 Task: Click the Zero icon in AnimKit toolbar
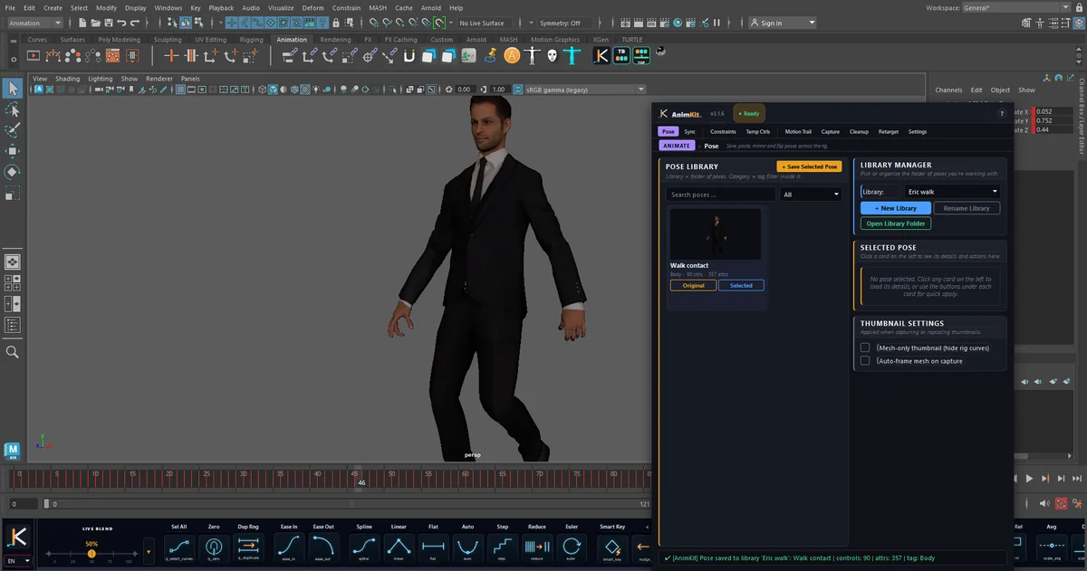point(214,547)
